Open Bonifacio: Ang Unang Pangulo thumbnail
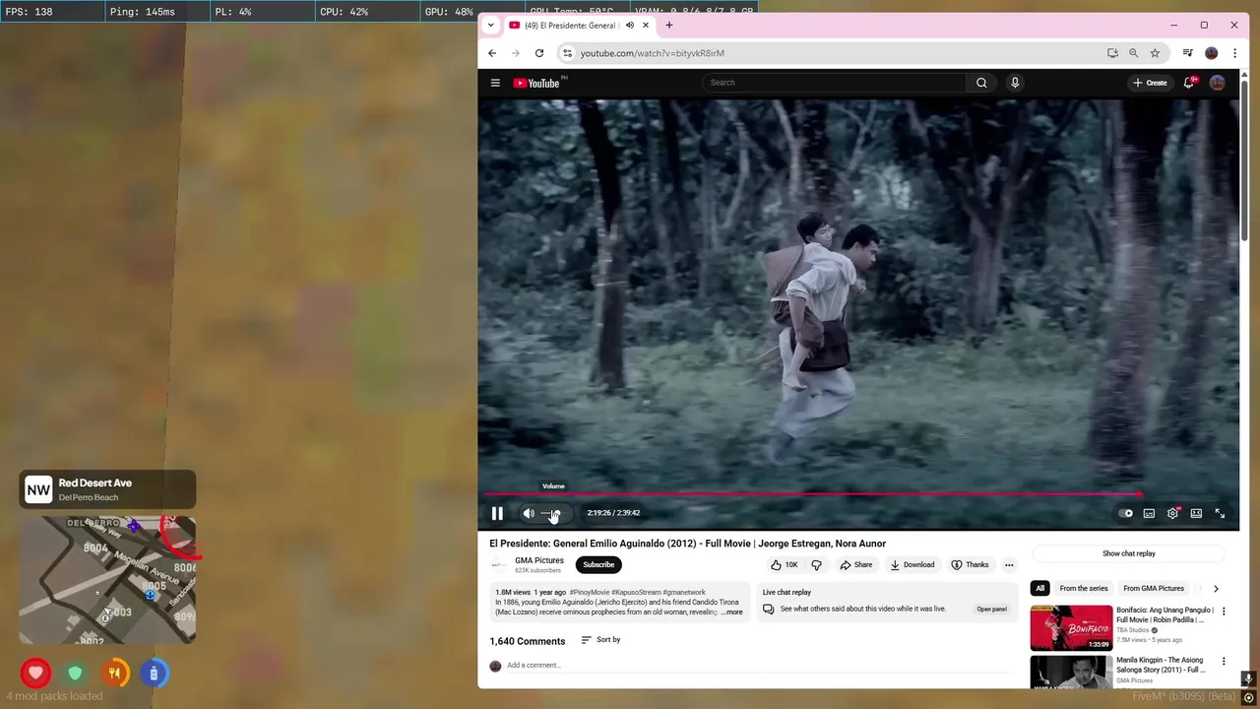The image size is (1260, 709). [x=1071, y=627]
